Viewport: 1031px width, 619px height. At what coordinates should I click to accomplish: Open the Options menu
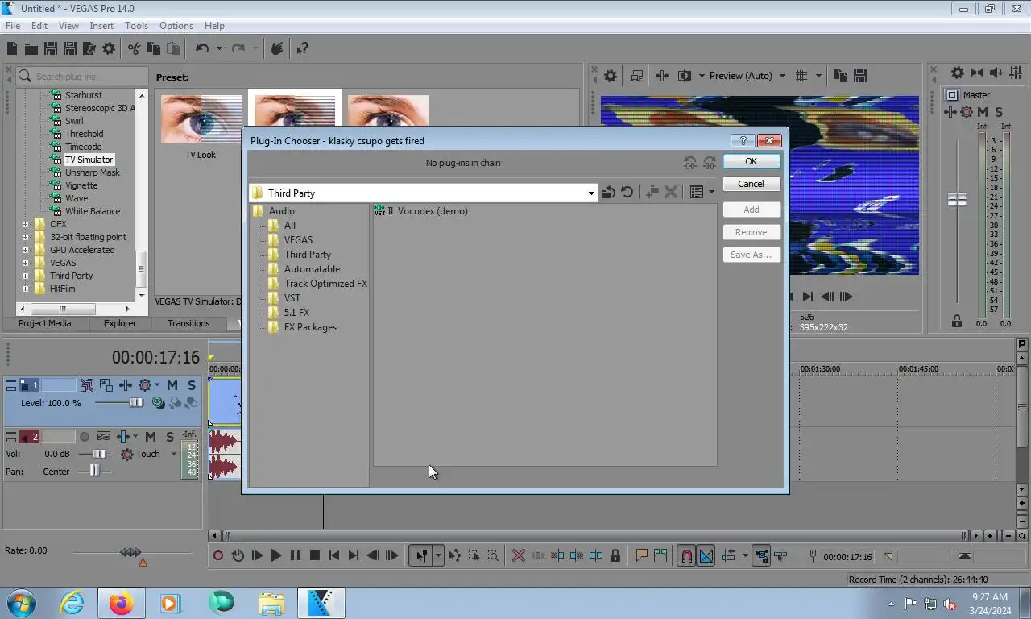coord(176,26)
